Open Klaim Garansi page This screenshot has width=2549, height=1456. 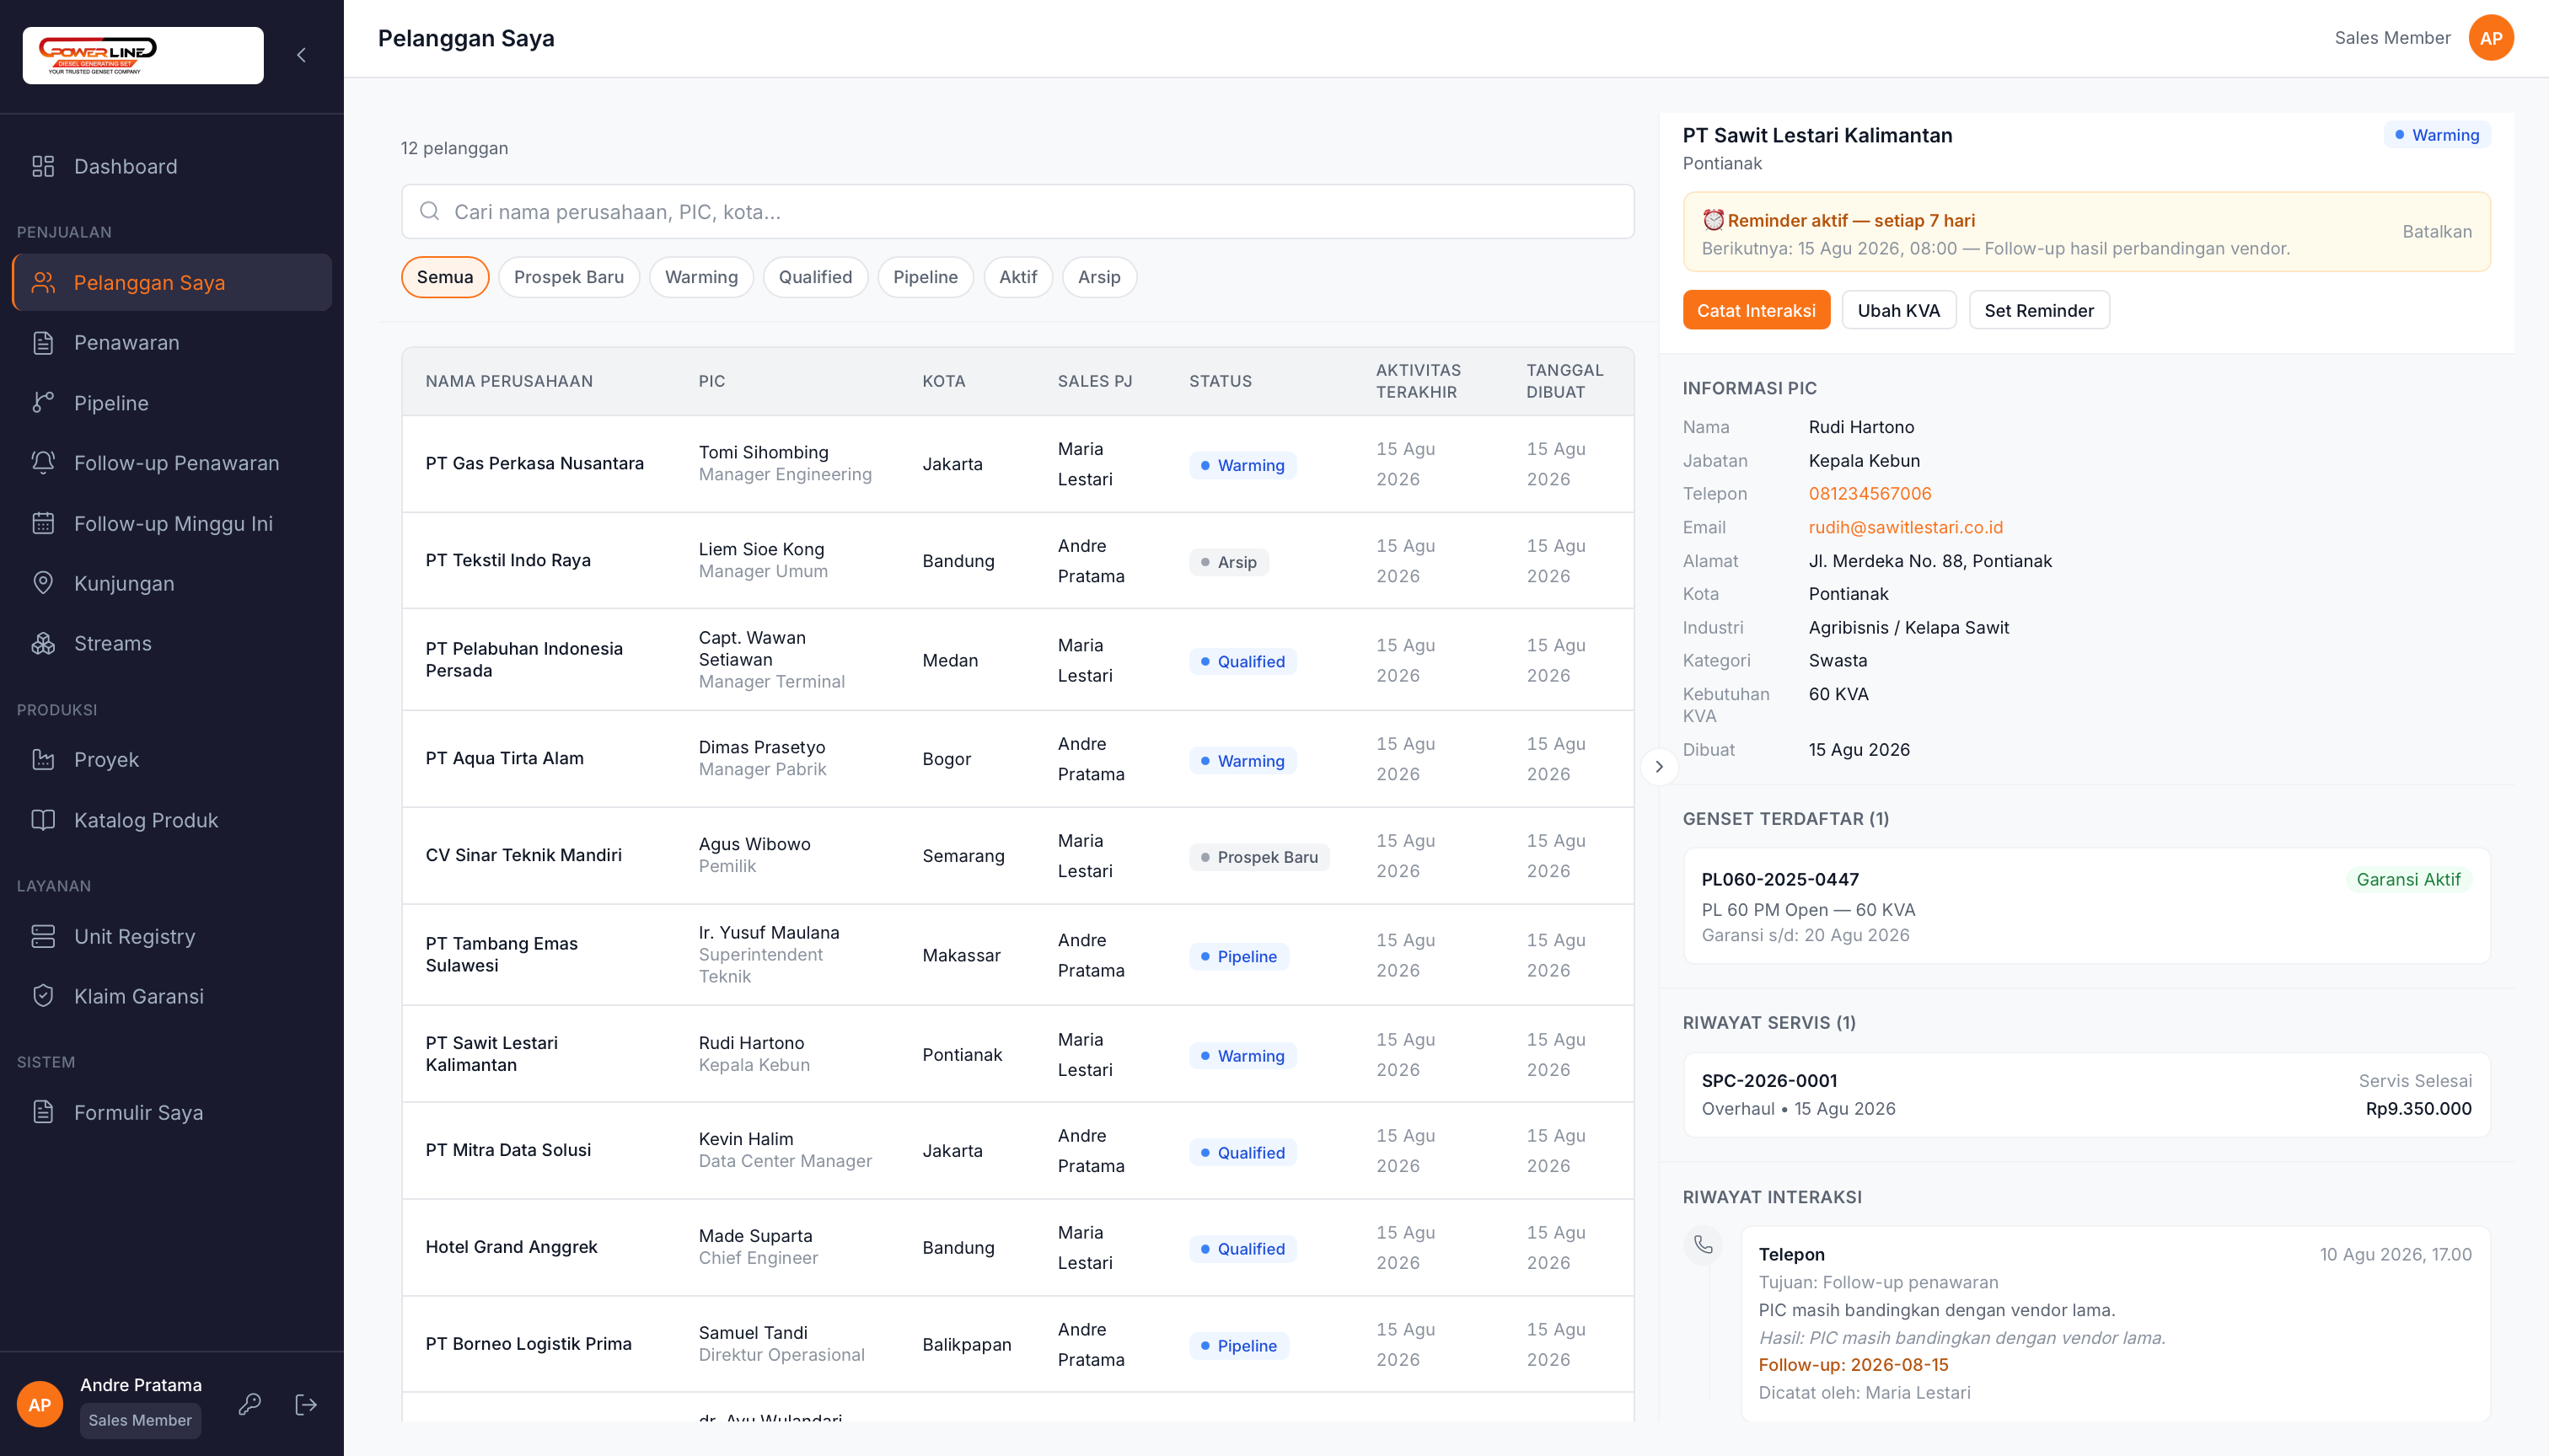[x=172, y=996]
